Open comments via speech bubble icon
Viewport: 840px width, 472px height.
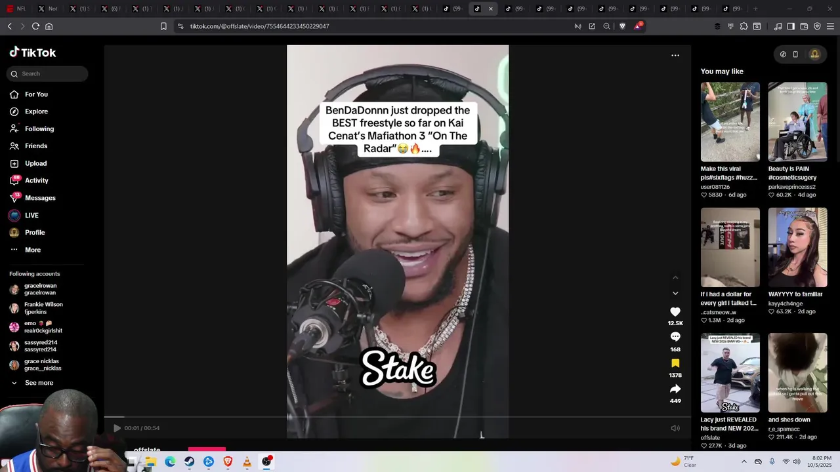[675, 337]
